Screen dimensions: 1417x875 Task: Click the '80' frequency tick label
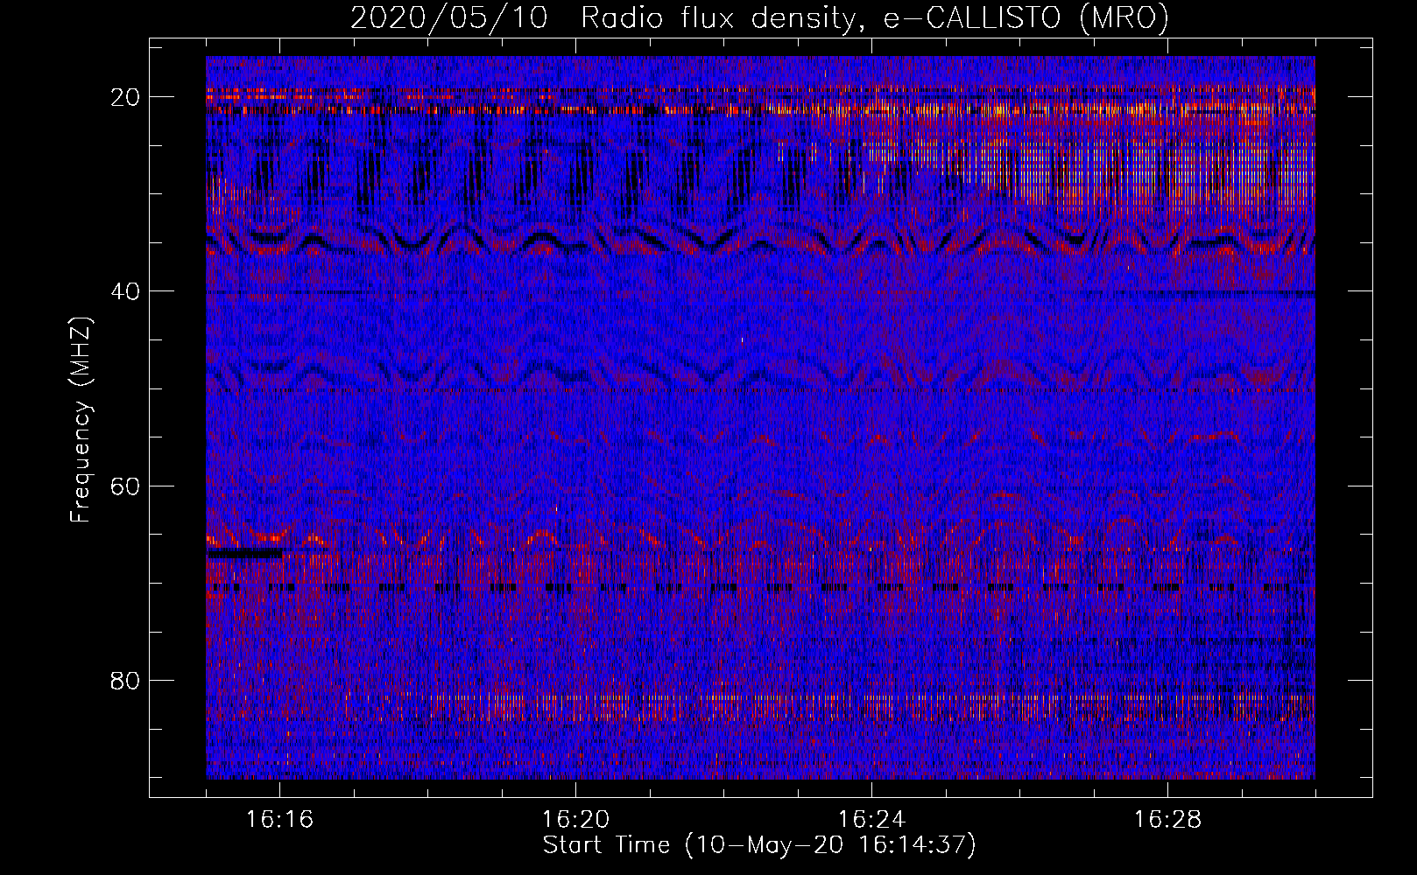[x=126, y=680]
